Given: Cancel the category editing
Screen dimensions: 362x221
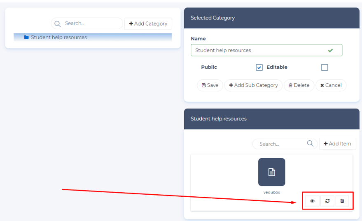Looking at the screenshot, I should click(331, 85).
